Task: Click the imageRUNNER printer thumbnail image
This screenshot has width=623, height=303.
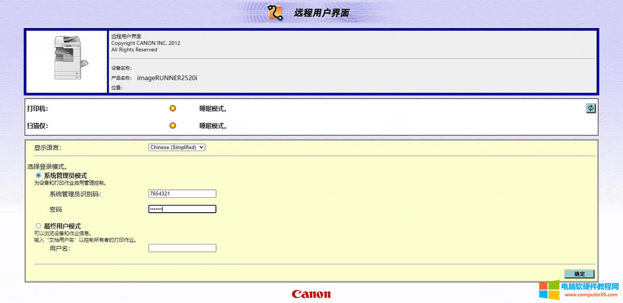Action: click(70, 57)
